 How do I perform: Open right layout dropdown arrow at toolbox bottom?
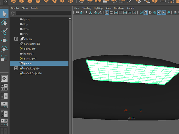tap(6, 131)
